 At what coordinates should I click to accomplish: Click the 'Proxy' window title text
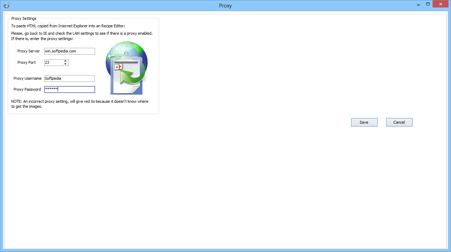[225, 6]
